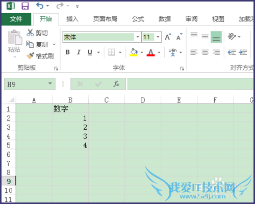The width and height of the screenshot is (255, 204).
Task: Click 复制 (Copy) button
Action: [x=37, y=44]
